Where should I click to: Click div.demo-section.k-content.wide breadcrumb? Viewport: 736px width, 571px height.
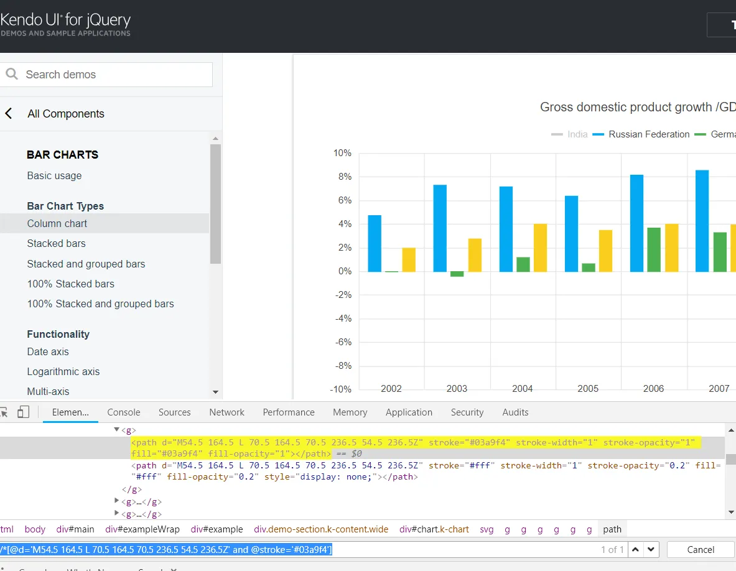click(321, 529)
